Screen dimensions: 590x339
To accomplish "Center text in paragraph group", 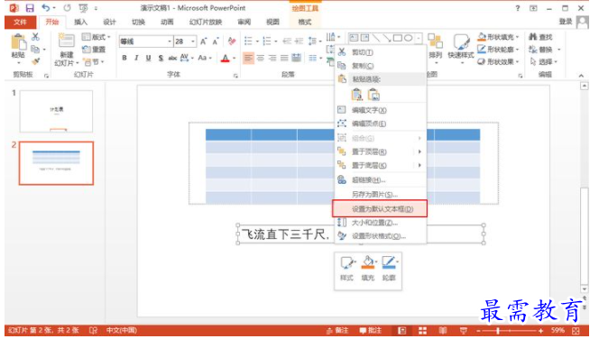I will 261,58.
